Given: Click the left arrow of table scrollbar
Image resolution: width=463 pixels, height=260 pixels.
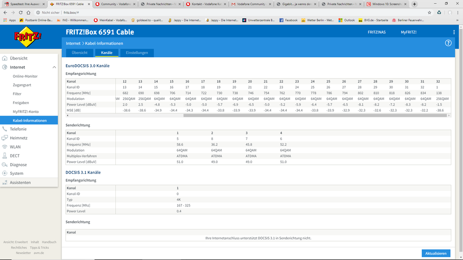Looking at the screenshot, I should coord(68,116).
